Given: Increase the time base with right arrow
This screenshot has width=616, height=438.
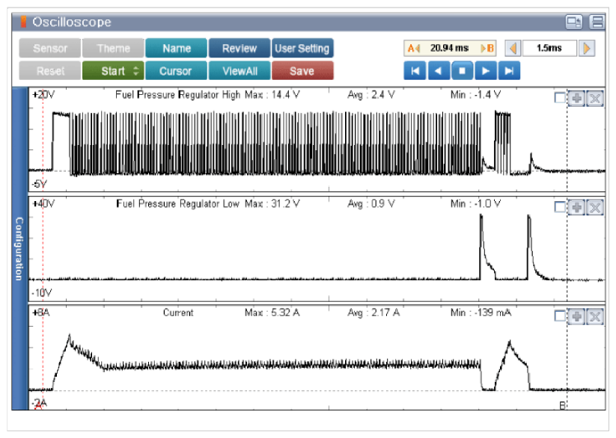Looking at the screenshot, I should [x=588, y=49].
